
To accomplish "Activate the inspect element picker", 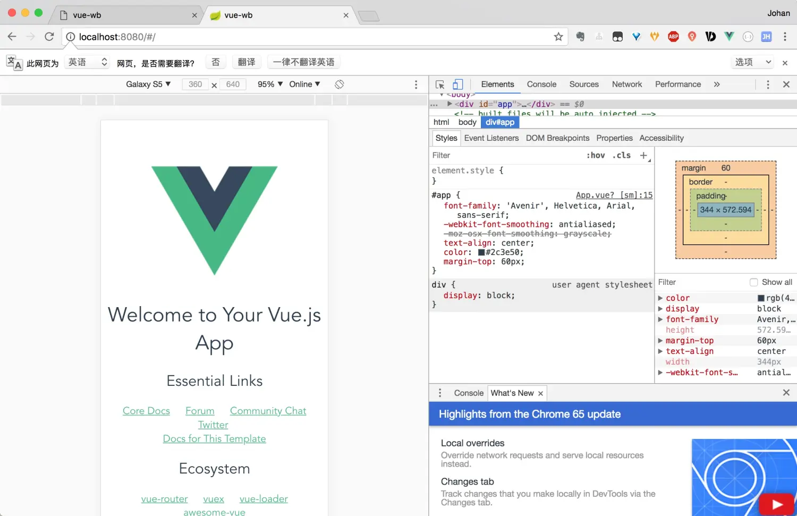I will tap(440, 84).
